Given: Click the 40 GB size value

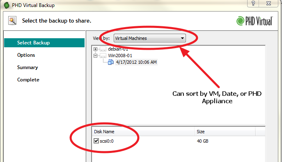Looking at the screenshot, I should click(202, 141).
